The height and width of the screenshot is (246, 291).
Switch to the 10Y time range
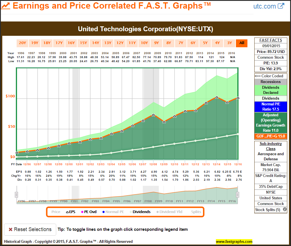coord(144,43)
